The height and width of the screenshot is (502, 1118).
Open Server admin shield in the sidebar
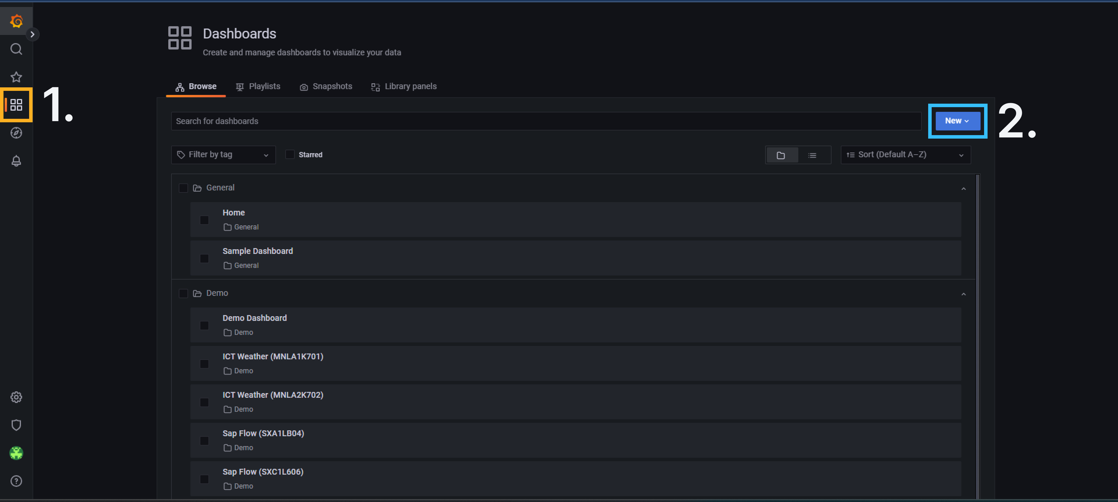click(x=16, y=425)
